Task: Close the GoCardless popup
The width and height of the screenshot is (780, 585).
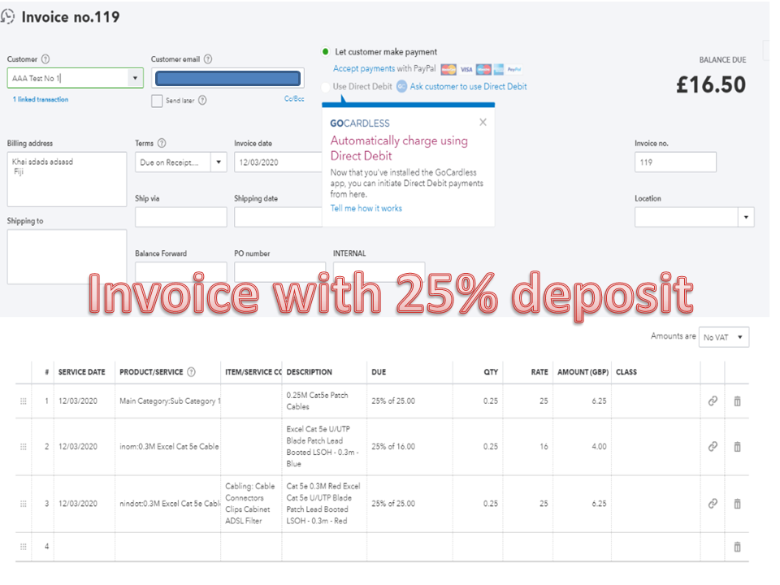Action: coord(483,123)
